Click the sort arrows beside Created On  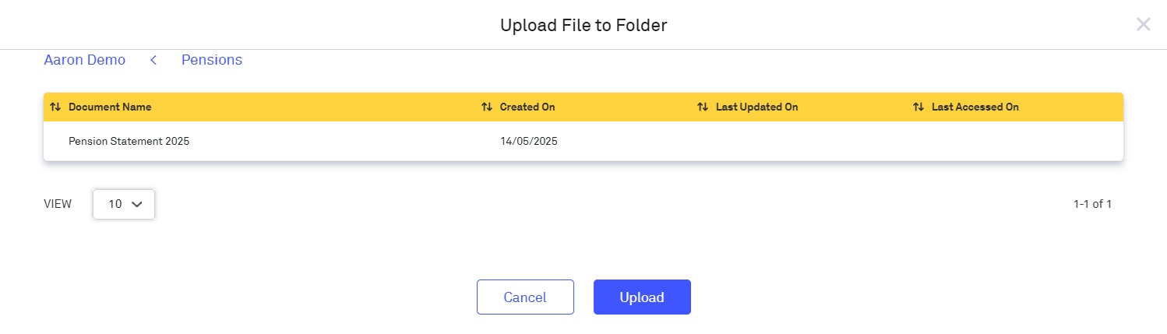487,107
